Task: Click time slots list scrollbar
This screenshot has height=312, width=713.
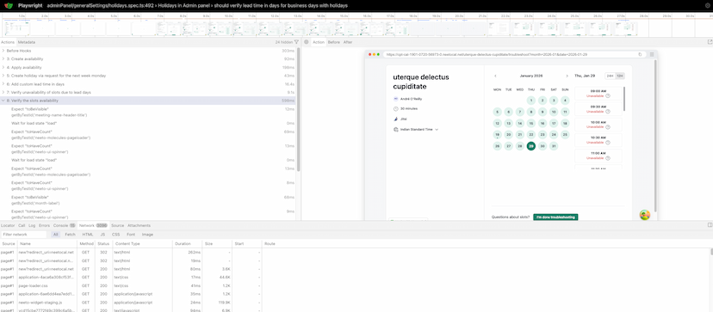Action: click(623, 98)
